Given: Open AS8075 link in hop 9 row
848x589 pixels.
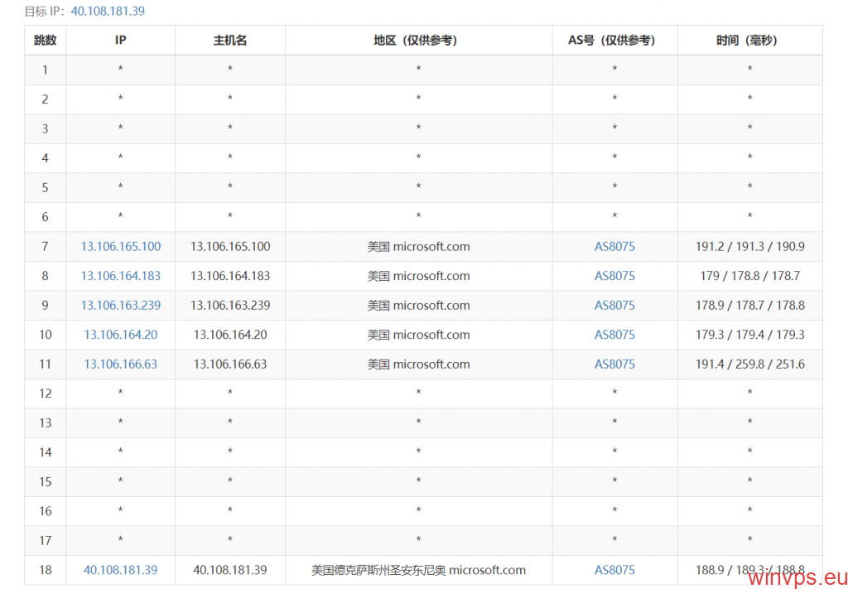Looking at the screenshot, I should pos(614,306).
